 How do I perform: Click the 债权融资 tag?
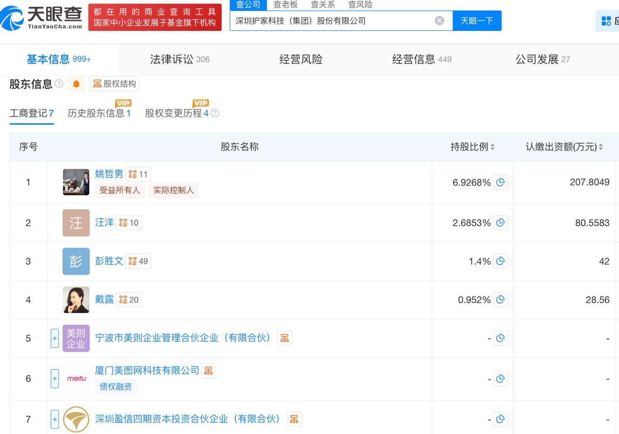(x=116, y=387)
